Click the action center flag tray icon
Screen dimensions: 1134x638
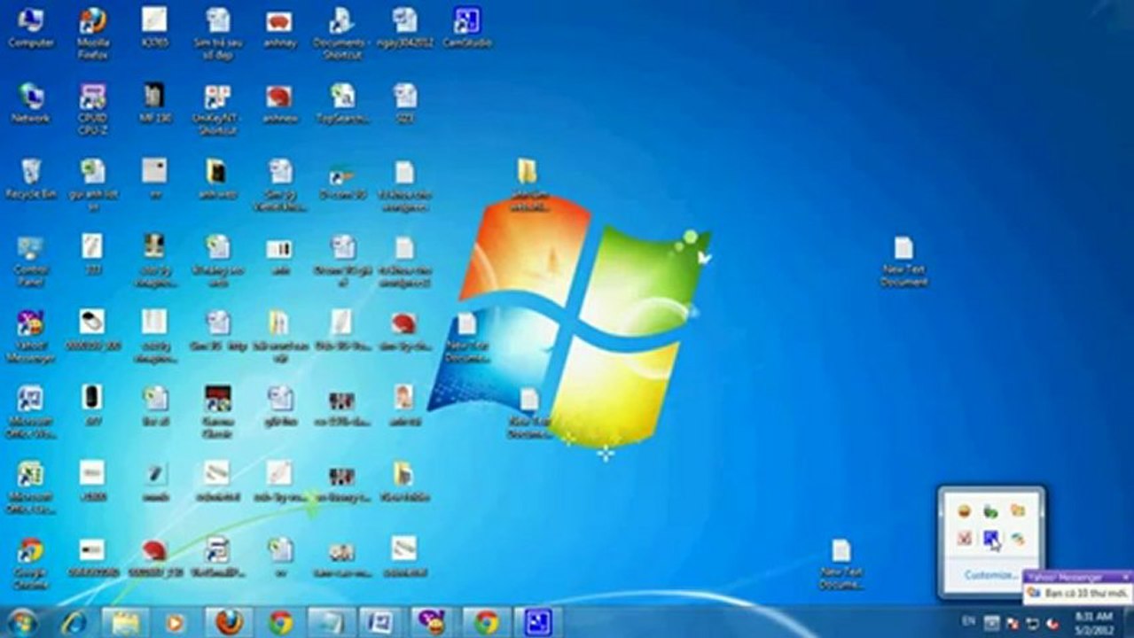click(x=1012, y=624)
